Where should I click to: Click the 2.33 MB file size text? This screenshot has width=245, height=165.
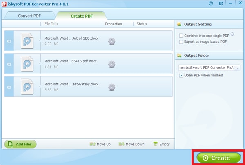click(51, 44)
